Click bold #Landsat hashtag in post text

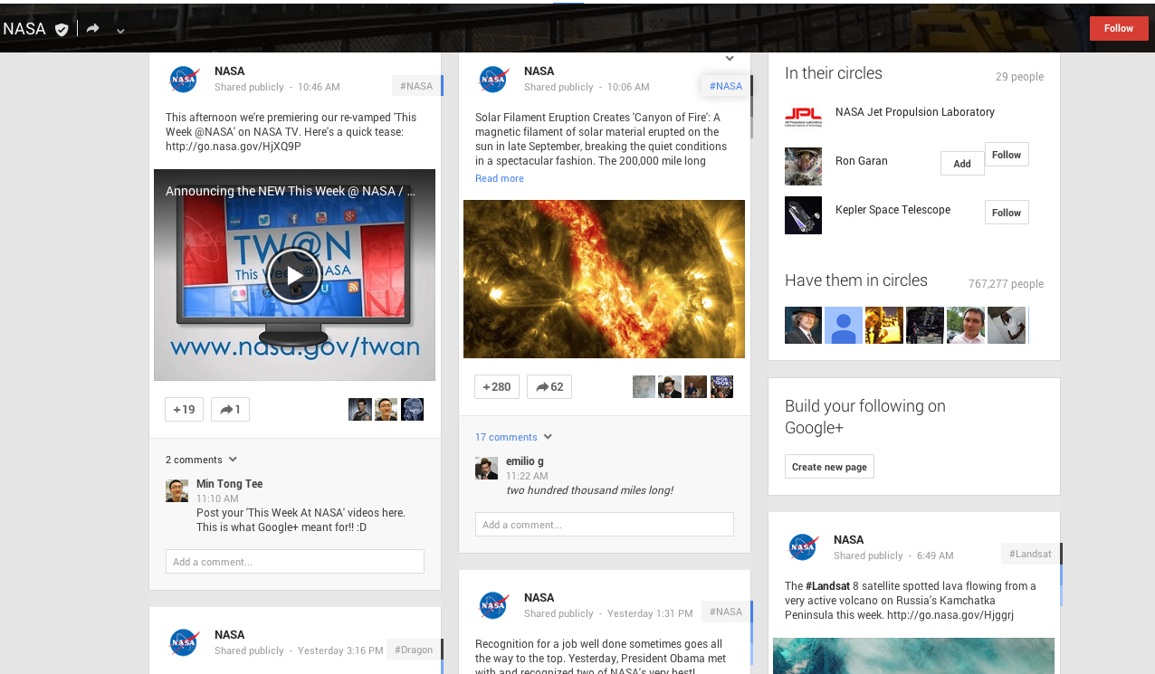tap(829, 586)
